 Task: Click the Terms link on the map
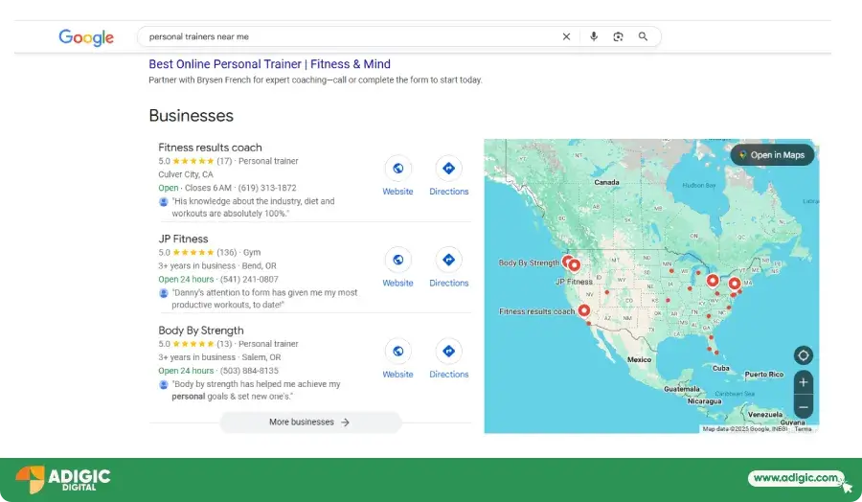(804, 429)
